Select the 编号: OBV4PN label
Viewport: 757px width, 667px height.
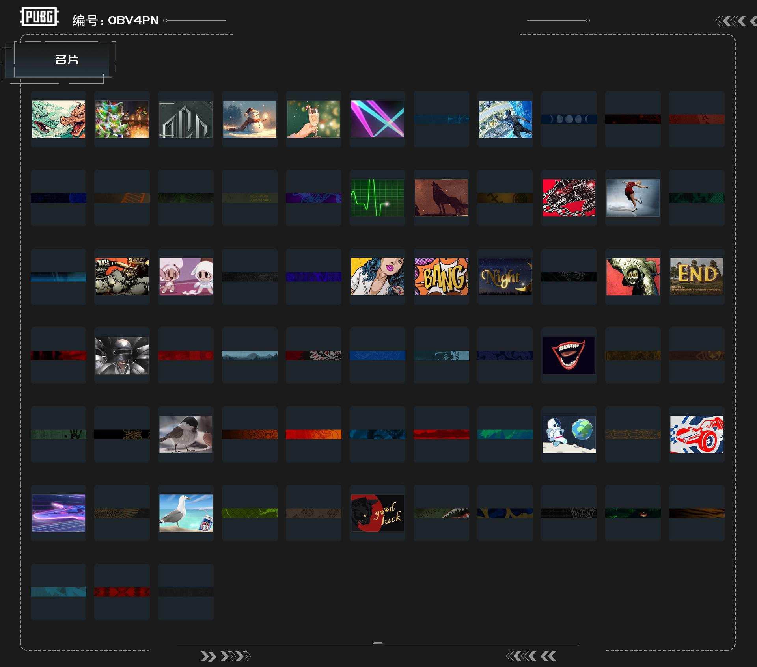pyautogui.click(x=116, y=20)
